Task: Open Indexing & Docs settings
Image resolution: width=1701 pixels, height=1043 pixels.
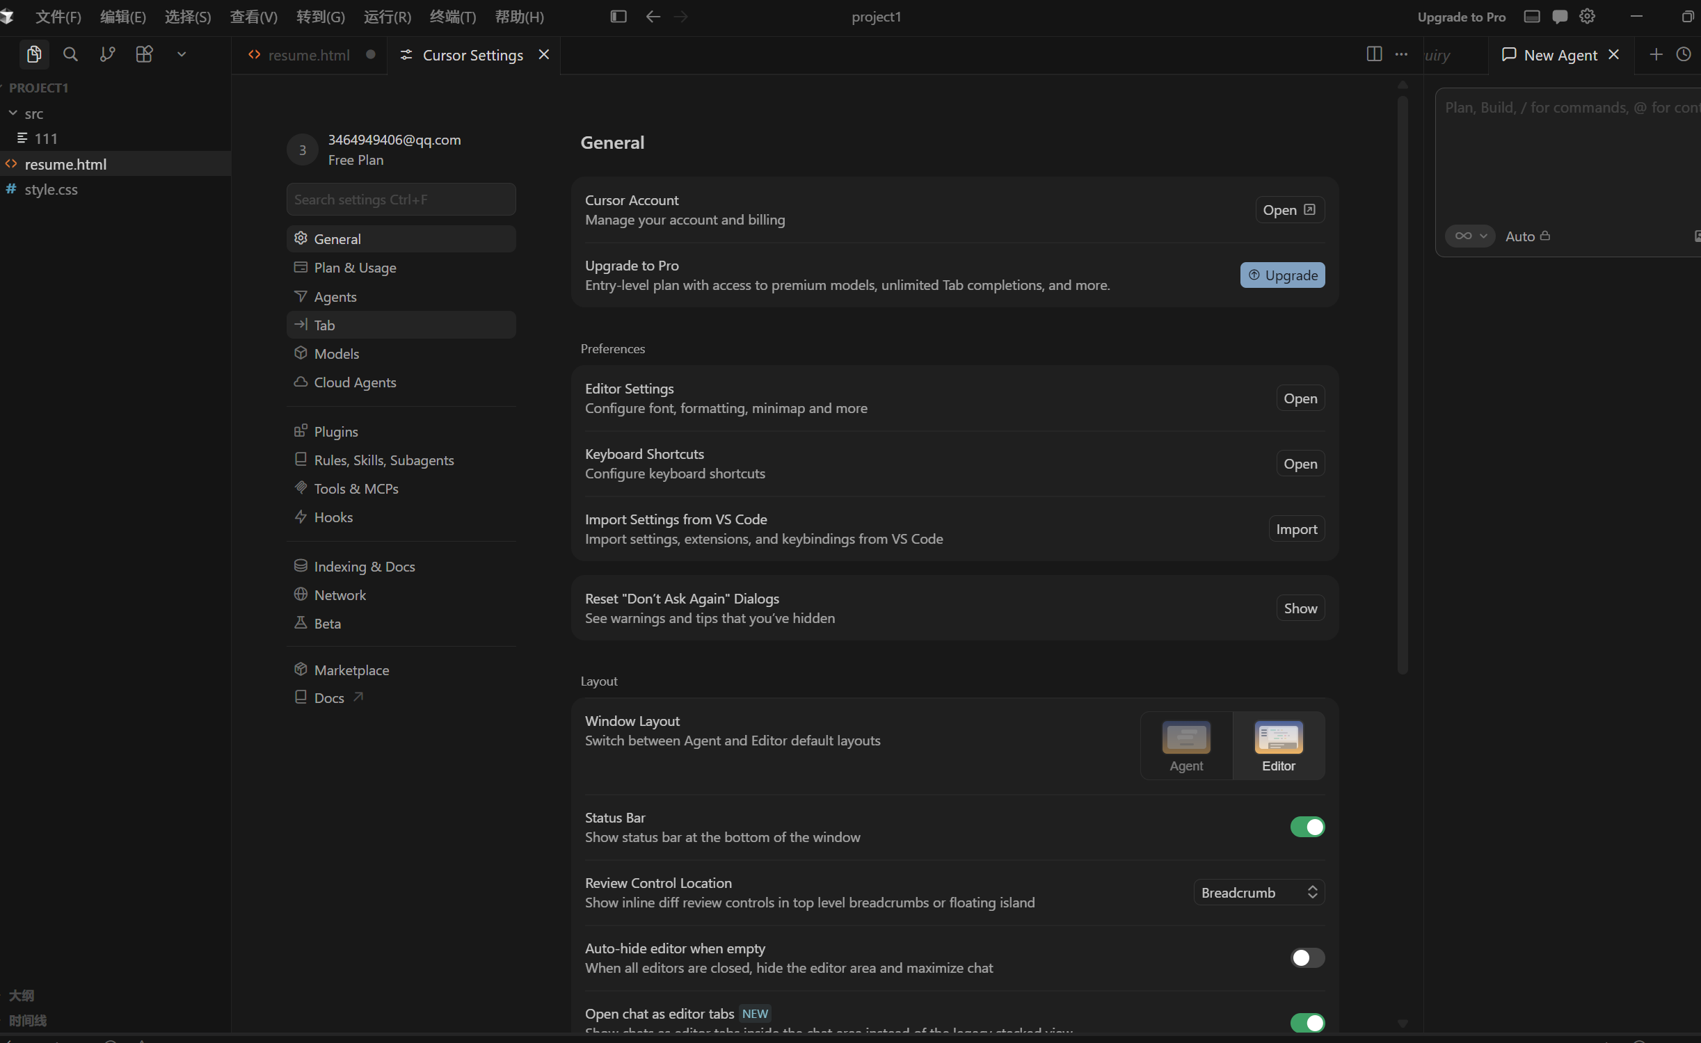Action: point(401,566)
